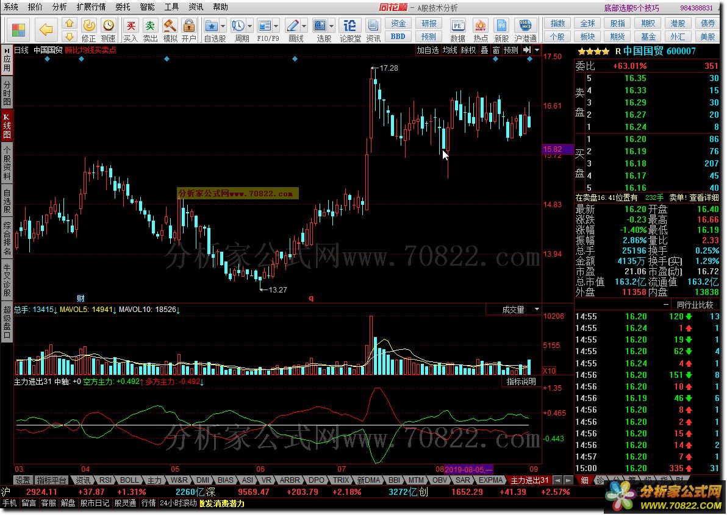The image size is (727, 515).
Task: Open the 沪港通 SSE HKE icon
Action: point(525,30)
